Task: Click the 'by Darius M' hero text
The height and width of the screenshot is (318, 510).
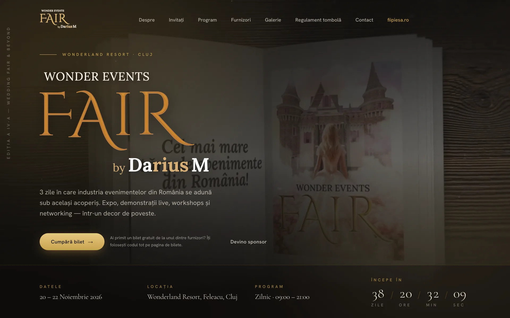Action: click(x=161, y=165)
